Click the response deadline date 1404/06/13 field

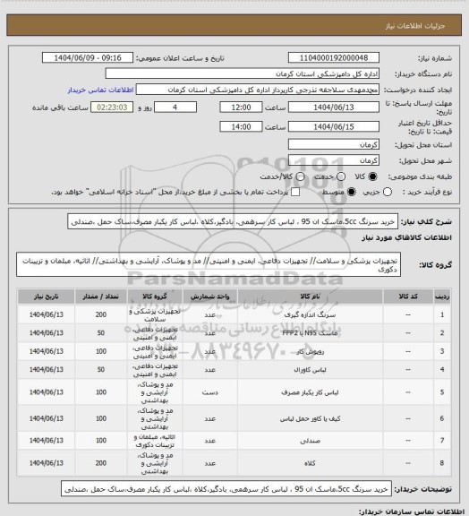point(334,107)
